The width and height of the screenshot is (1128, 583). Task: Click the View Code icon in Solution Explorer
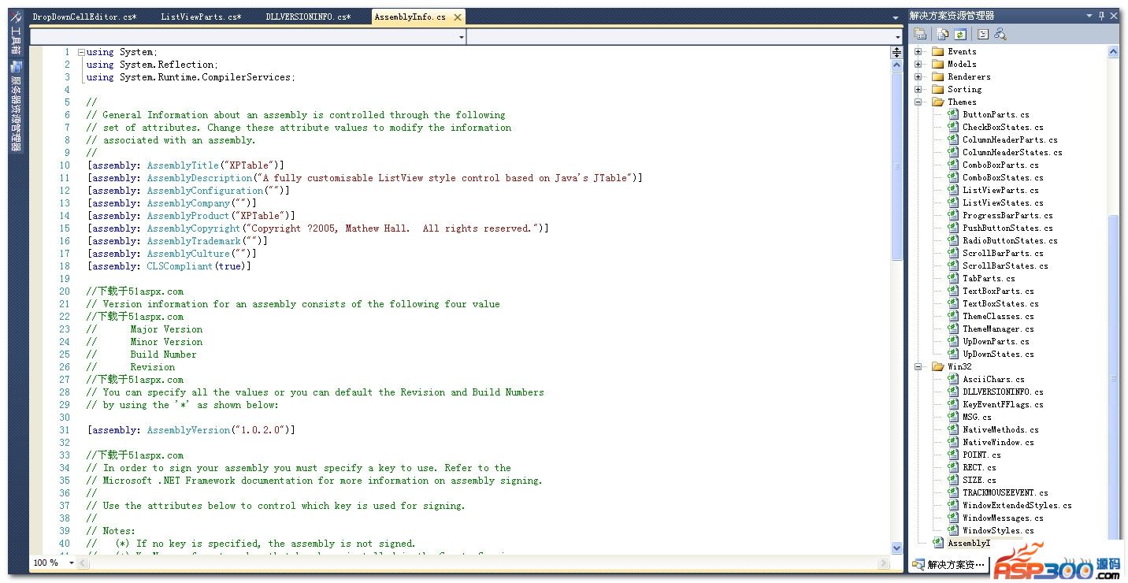coord(983,34)
